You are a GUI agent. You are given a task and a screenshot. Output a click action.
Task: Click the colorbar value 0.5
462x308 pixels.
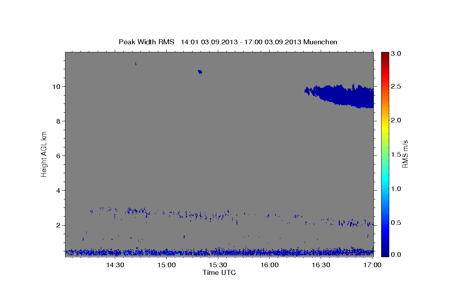point(397,223)
